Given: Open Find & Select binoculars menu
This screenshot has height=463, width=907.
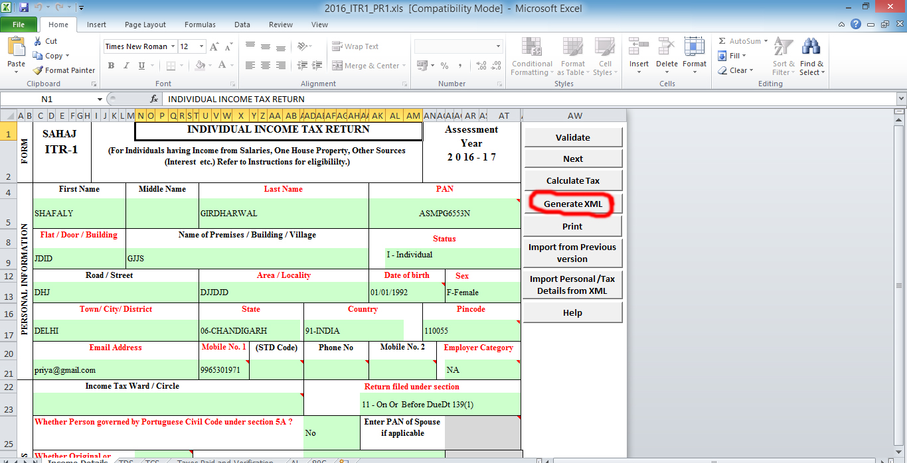Looking at the screenshot, I should point(811,57).
